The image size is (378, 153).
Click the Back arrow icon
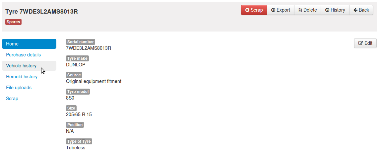[x=355, y=10]
